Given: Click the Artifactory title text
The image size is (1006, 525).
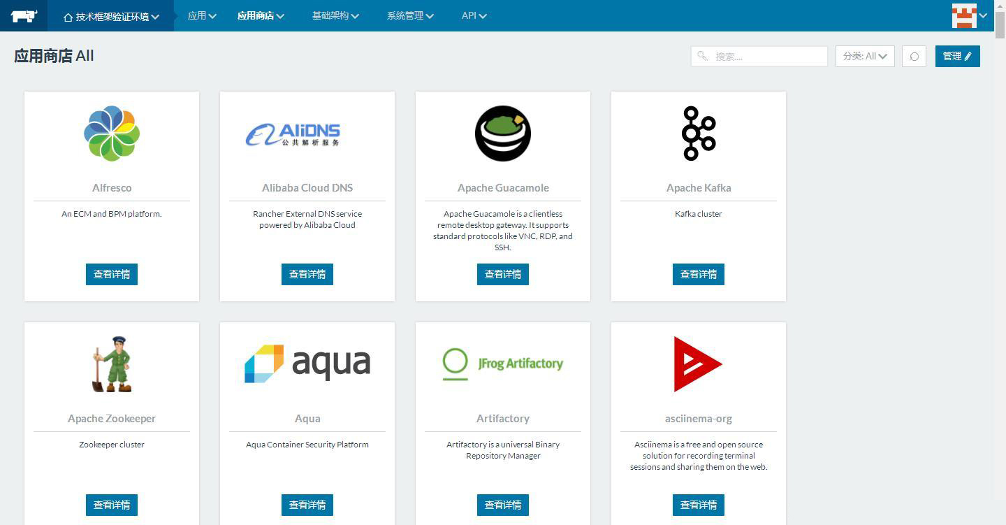Looking at the screenshot, I should [503, 418].
